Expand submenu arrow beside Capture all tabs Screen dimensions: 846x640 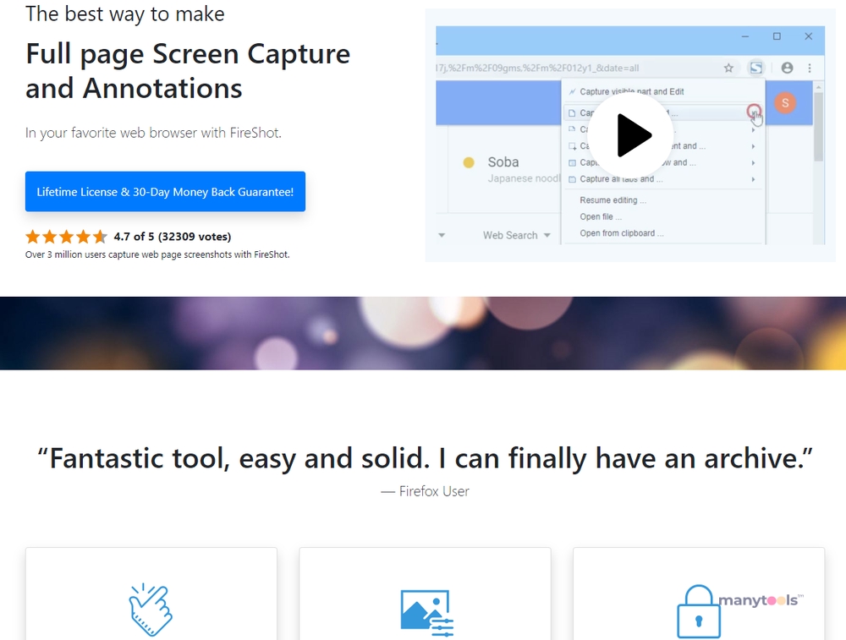coord(753,179)
